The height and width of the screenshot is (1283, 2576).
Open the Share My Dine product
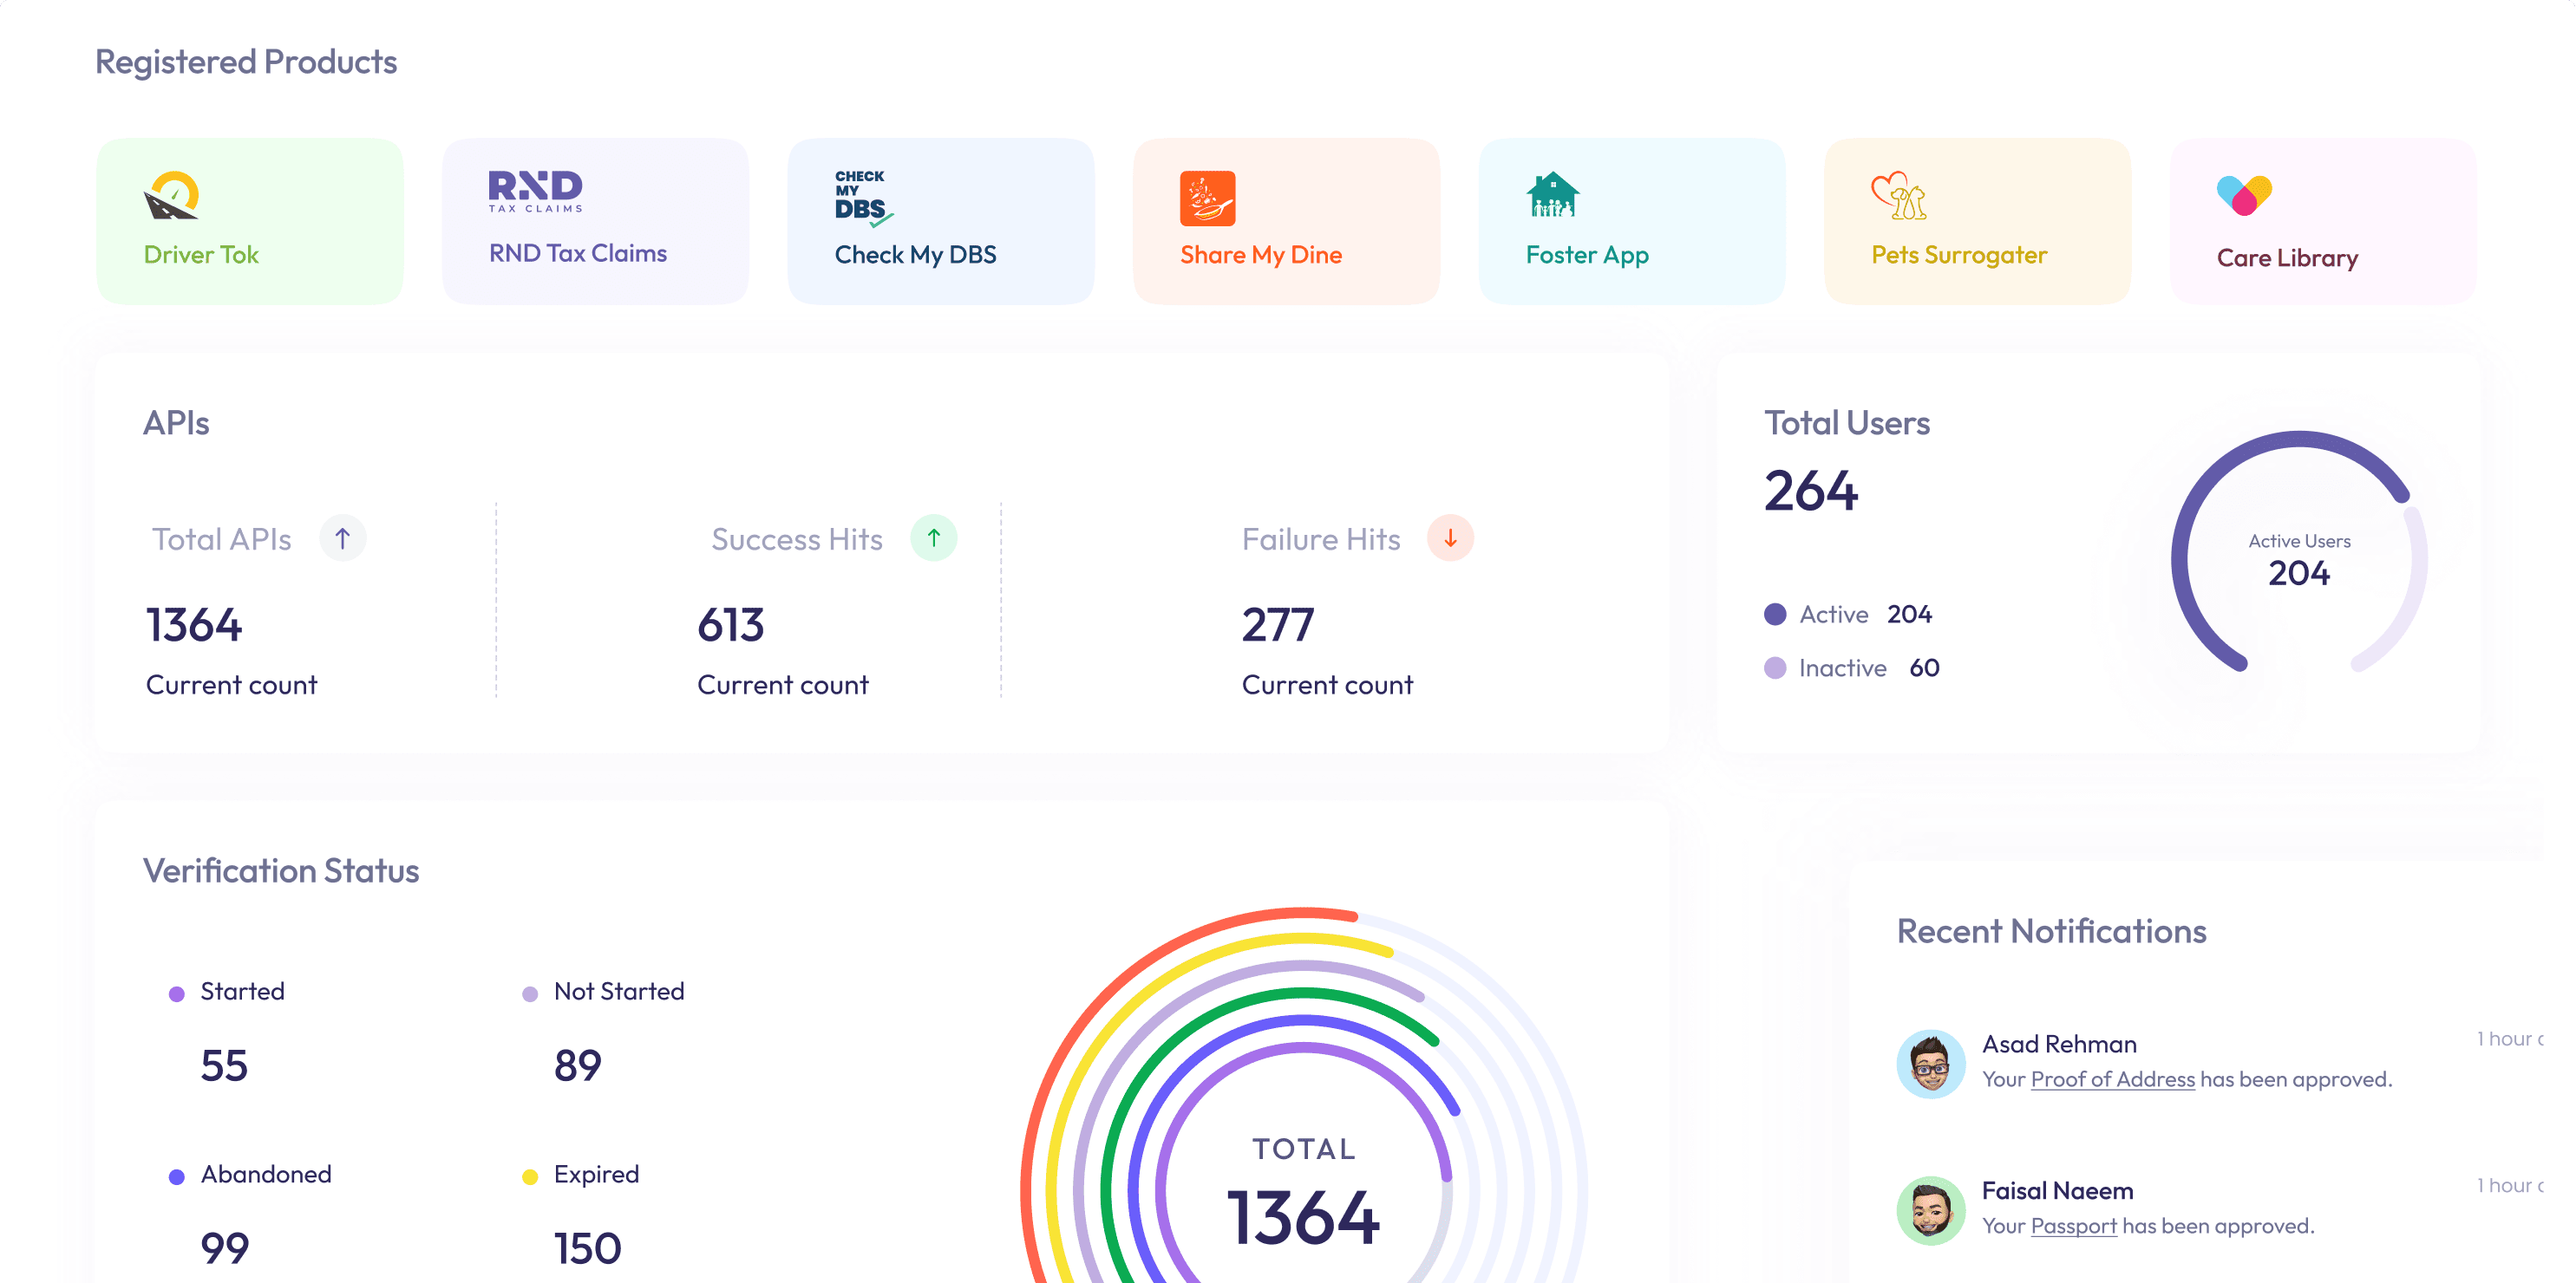(x=1286, y=221)
